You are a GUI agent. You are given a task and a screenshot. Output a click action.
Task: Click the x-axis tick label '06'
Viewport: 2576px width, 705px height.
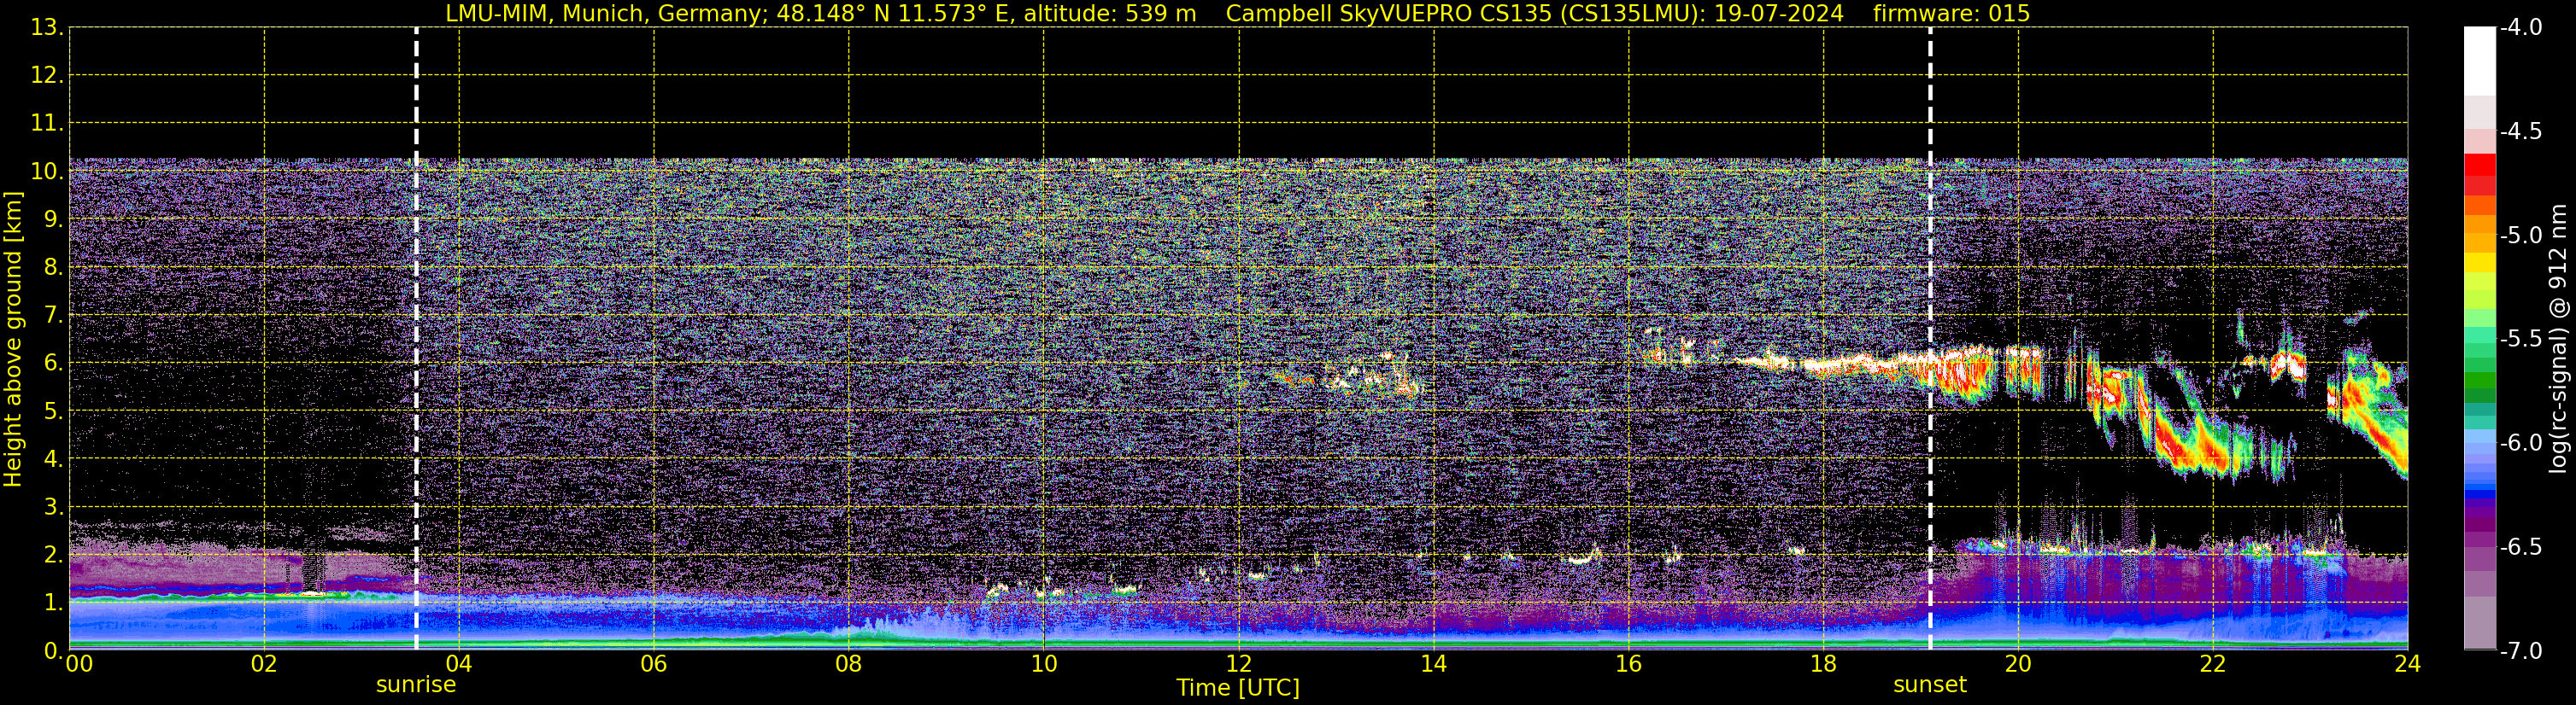pyautogui.click(x=653, y=664)
